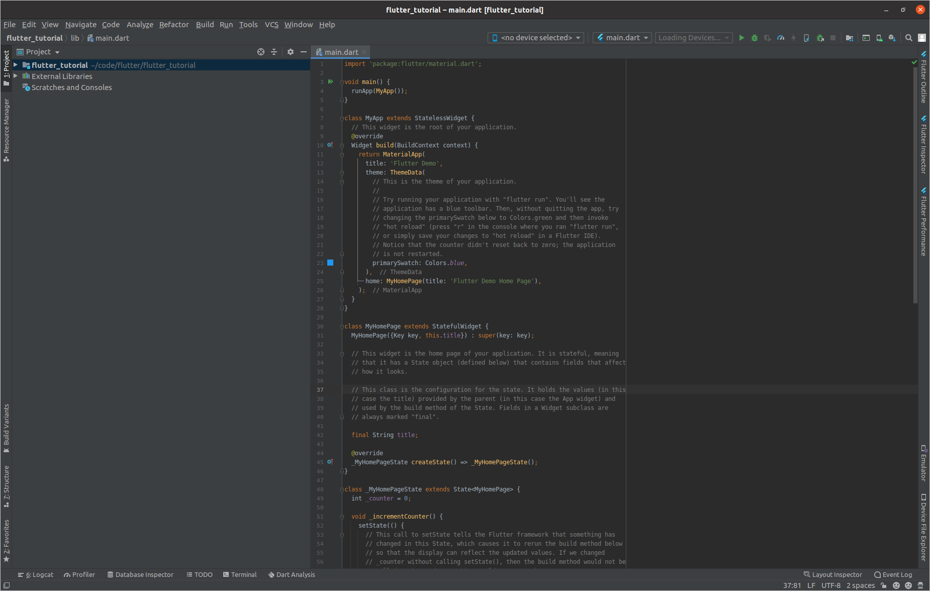Collapse all in Project panel
930x591 pixels.
(x=274, y=52)
